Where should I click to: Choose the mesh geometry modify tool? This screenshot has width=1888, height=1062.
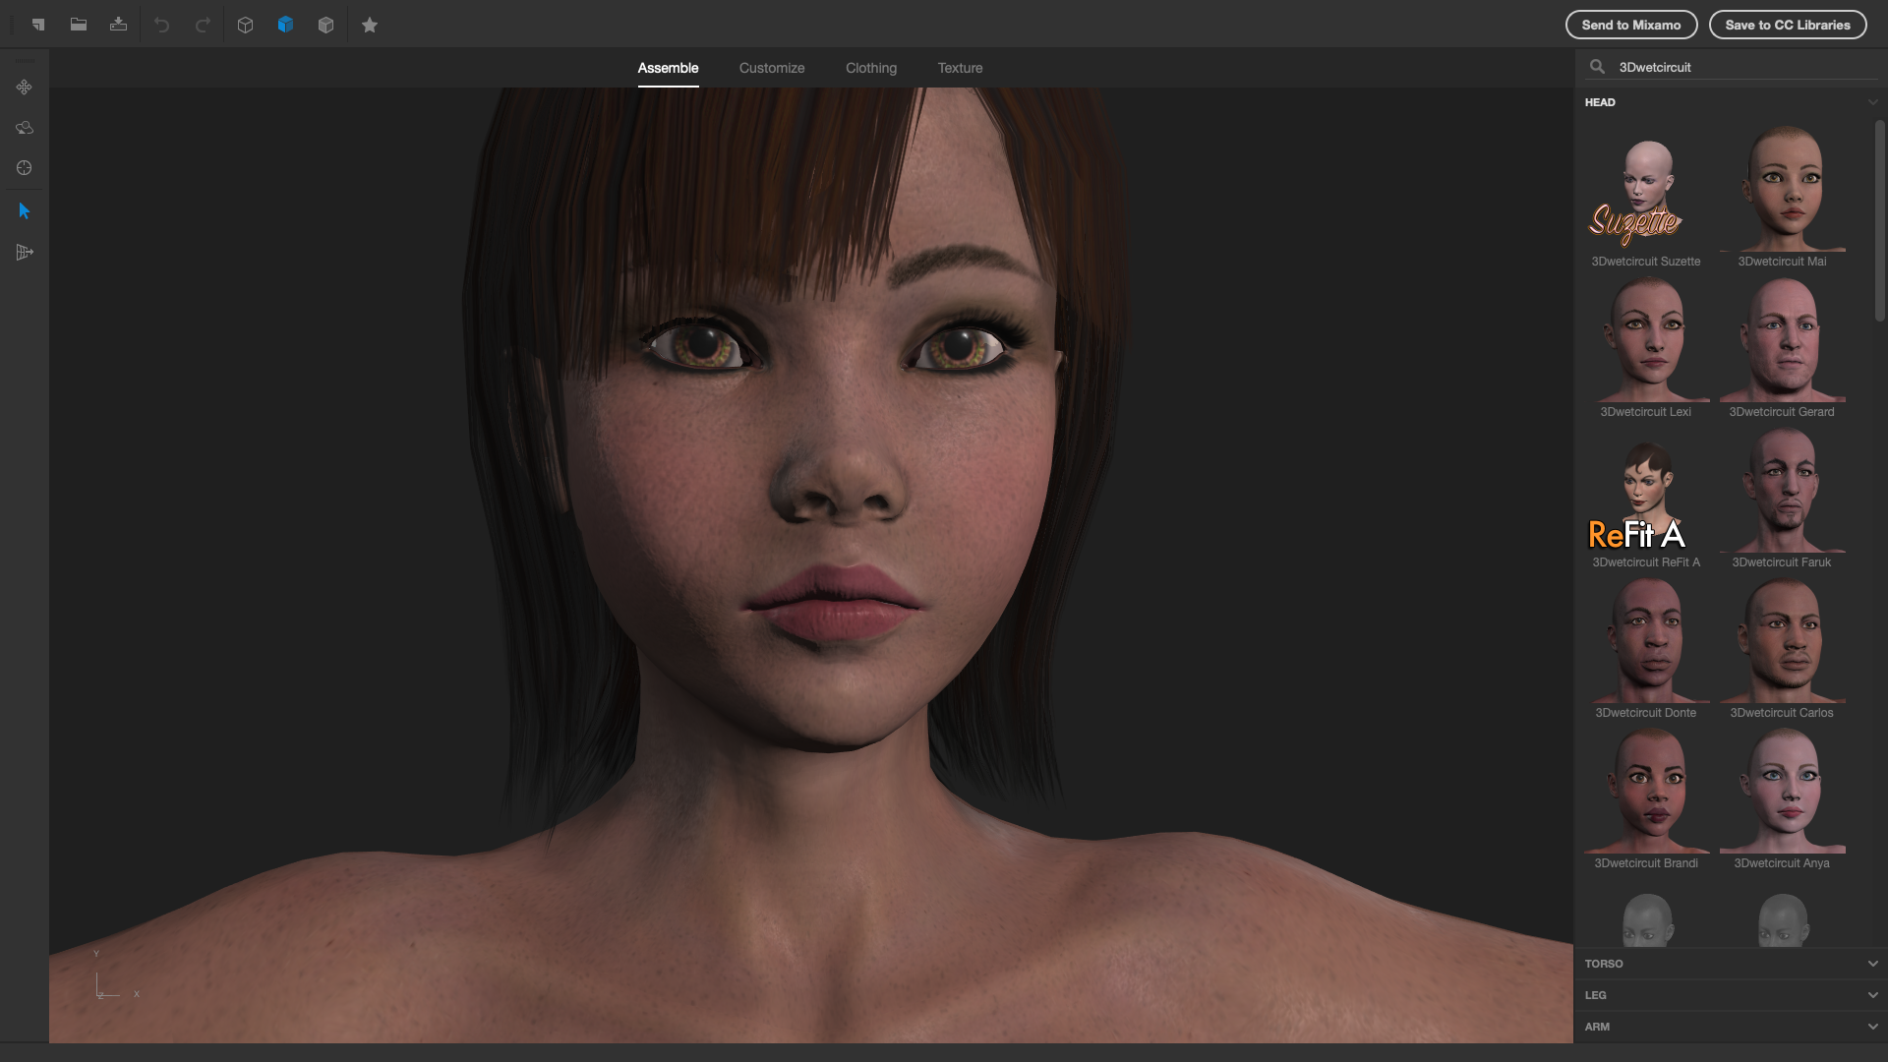tap(25, 253)
